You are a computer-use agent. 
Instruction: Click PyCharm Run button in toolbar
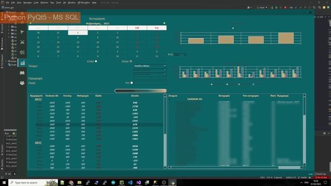272,7
